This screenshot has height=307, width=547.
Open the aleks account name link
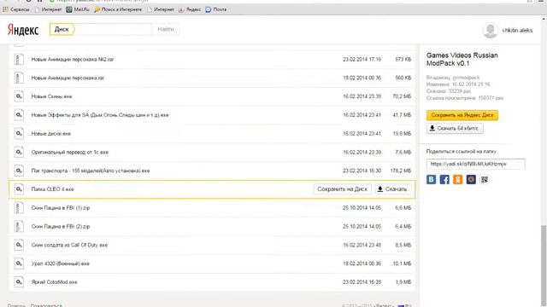[517, 31]
